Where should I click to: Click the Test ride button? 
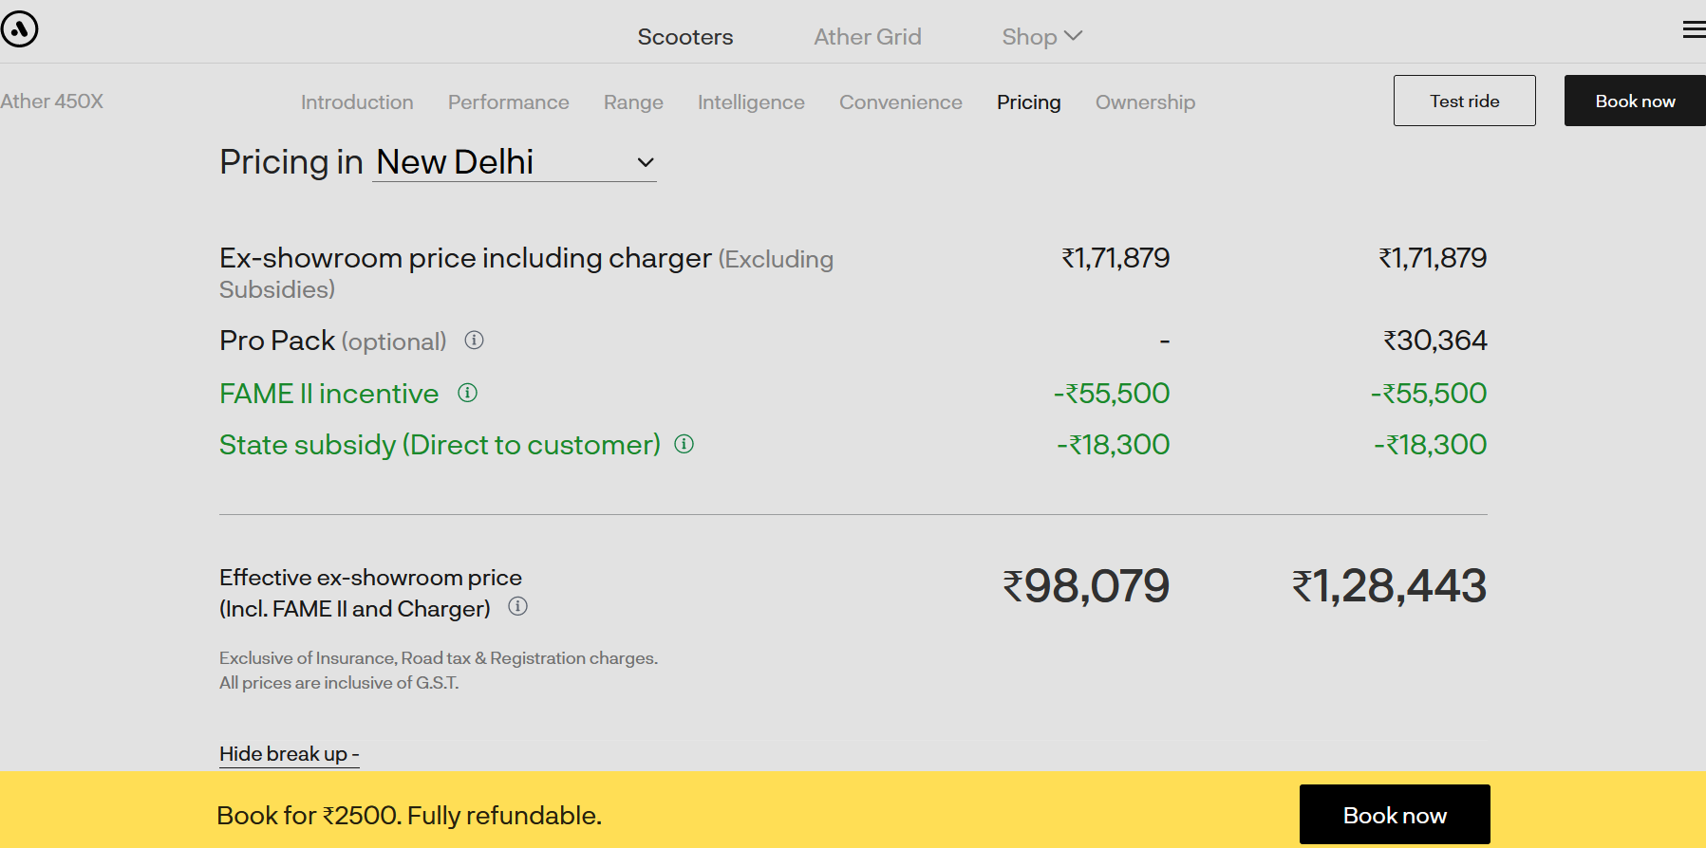(1465, 101)
